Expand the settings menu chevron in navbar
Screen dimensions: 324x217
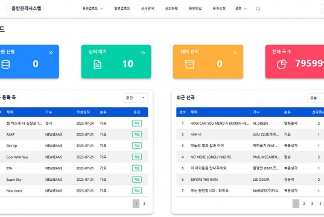[246, 8]
